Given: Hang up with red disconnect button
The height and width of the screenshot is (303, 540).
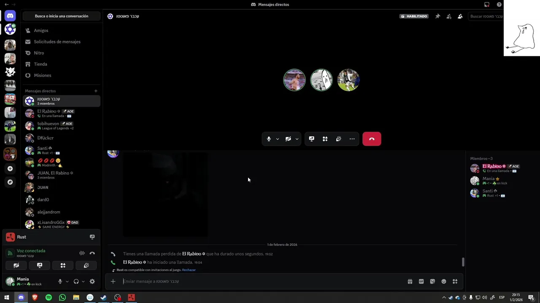Looking at the screenshot, I should tap(372, 139).
